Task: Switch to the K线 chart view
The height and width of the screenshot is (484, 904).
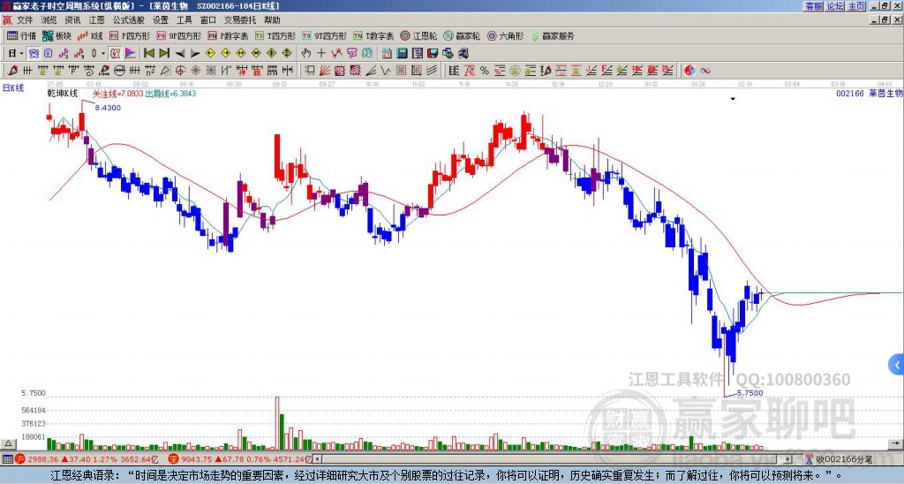Action: [x=90, y=35]
